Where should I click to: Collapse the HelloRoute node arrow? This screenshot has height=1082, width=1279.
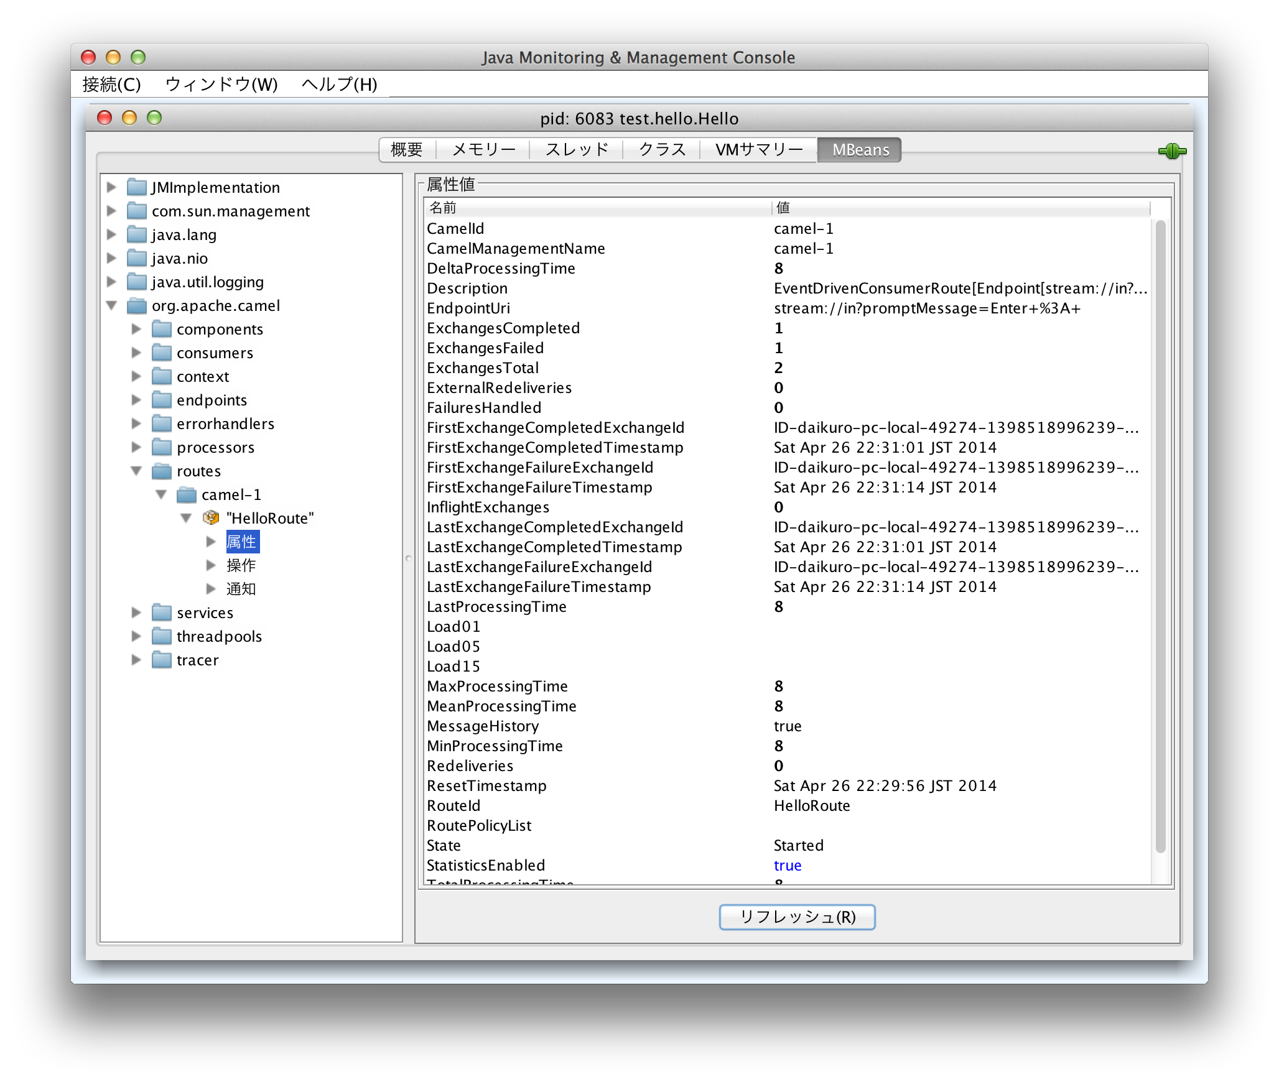186,518
